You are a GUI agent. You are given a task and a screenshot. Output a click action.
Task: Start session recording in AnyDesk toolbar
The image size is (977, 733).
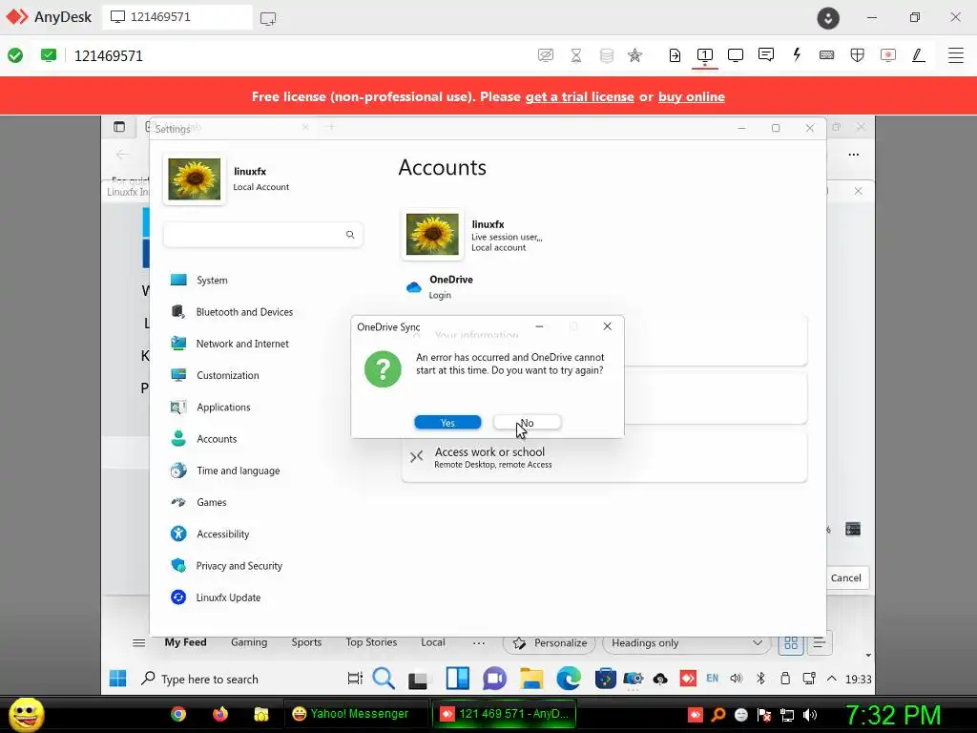888,54
